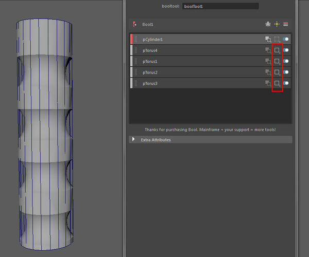Click the booltool name input field

tap(220, 6)
